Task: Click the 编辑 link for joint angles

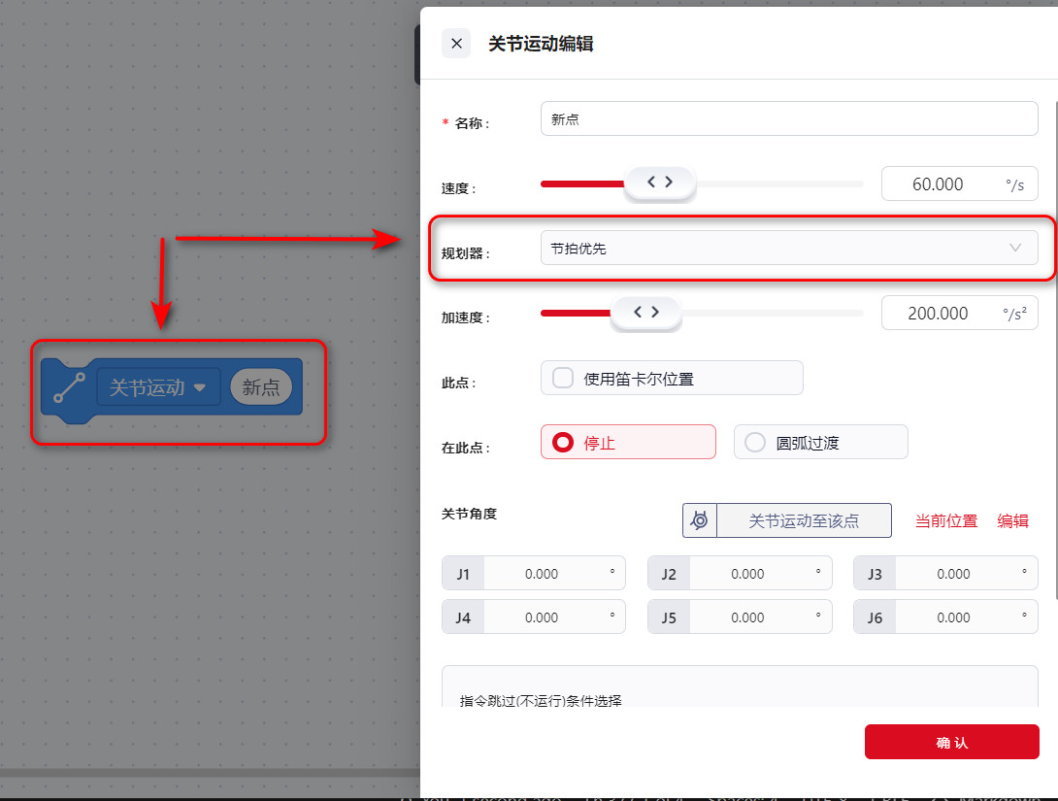Action: (1012, 520)
